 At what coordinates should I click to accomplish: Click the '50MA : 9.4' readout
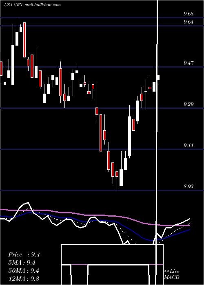pos(24,271)
